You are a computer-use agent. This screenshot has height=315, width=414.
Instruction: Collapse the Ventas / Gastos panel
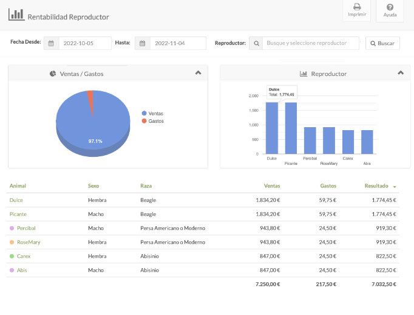click(x=198, y=73)
